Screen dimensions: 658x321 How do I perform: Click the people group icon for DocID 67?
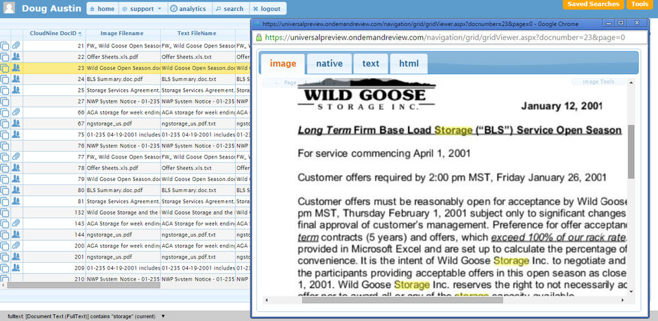pos(16,123)
